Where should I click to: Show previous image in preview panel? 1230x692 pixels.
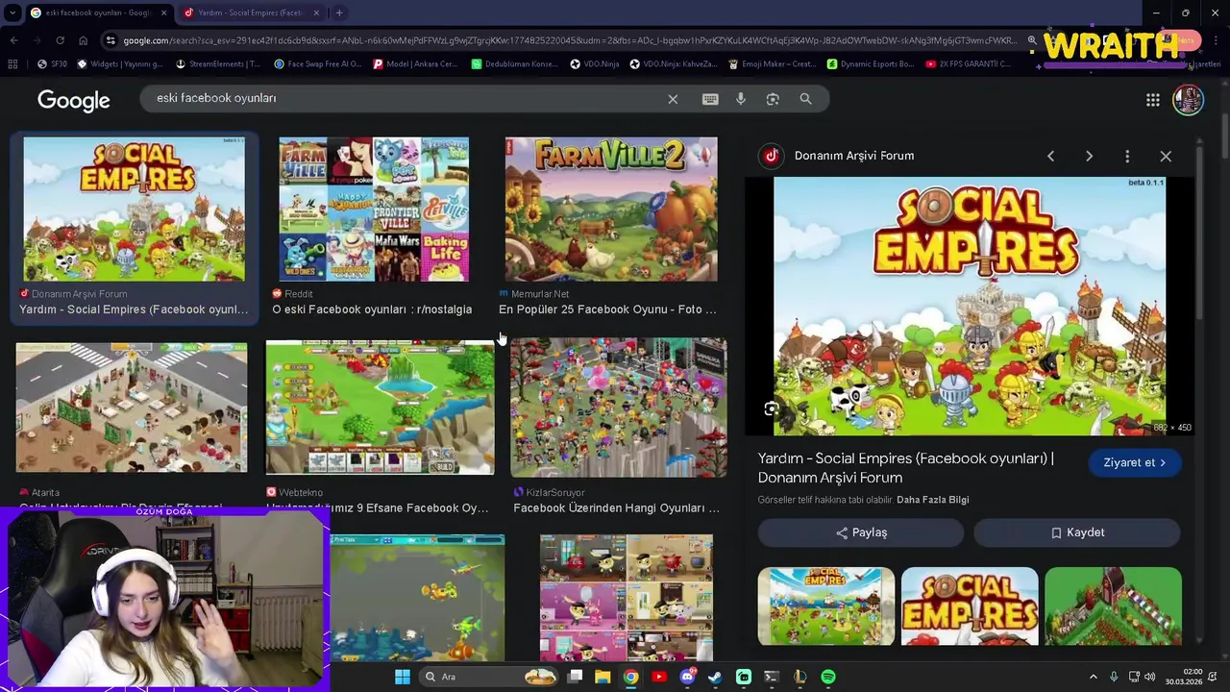tap(1050, 156)
